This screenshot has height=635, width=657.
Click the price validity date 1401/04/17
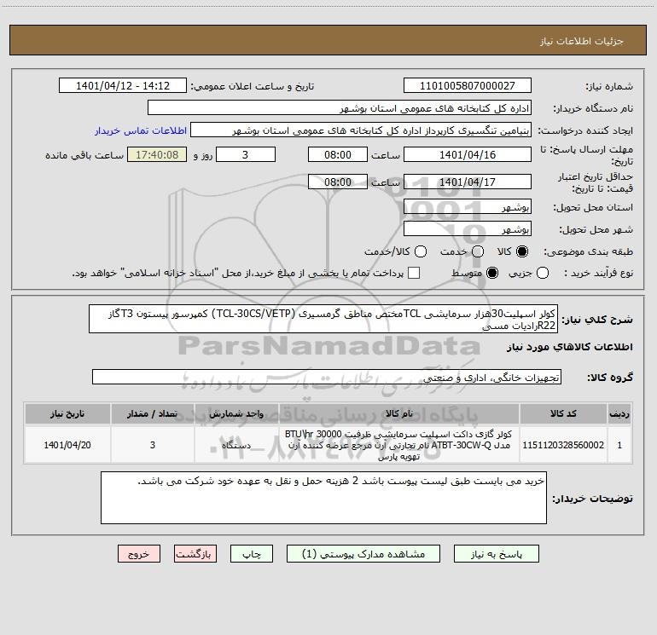coord(468,182)
